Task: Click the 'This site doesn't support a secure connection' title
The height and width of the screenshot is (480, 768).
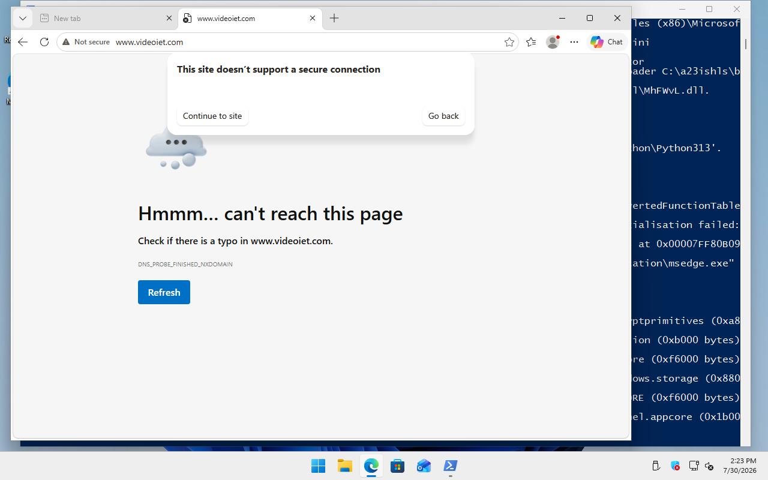Action: pos(278,70)
